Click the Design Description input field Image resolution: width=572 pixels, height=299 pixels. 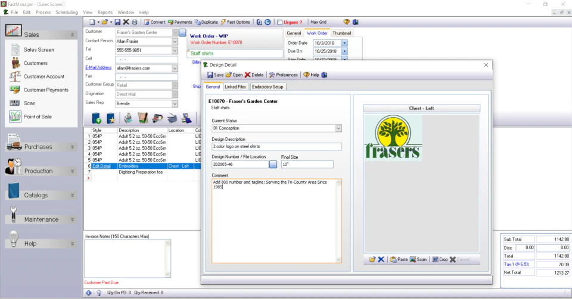(x=276, y=147)
